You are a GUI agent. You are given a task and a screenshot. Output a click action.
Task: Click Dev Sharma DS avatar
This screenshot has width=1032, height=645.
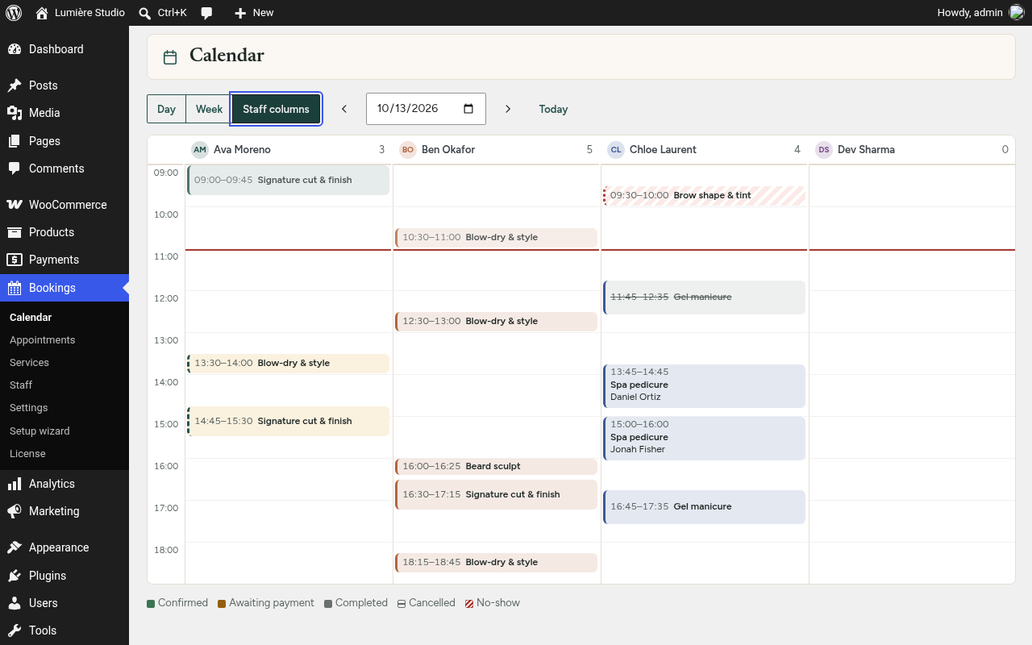(824, 150)
